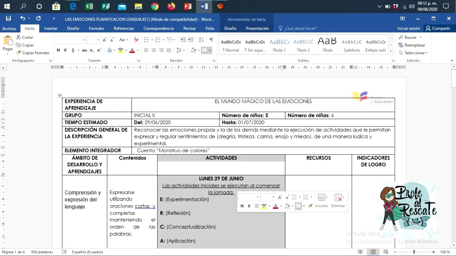
Task: Click the zoom slider in status bar
Action: click(x=414, y=252)
